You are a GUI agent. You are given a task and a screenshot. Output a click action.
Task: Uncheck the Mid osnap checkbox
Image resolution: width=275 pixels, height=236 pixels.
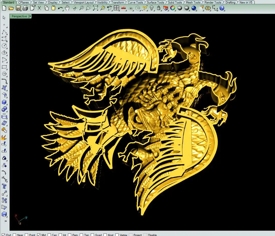(x=39, y=235)
